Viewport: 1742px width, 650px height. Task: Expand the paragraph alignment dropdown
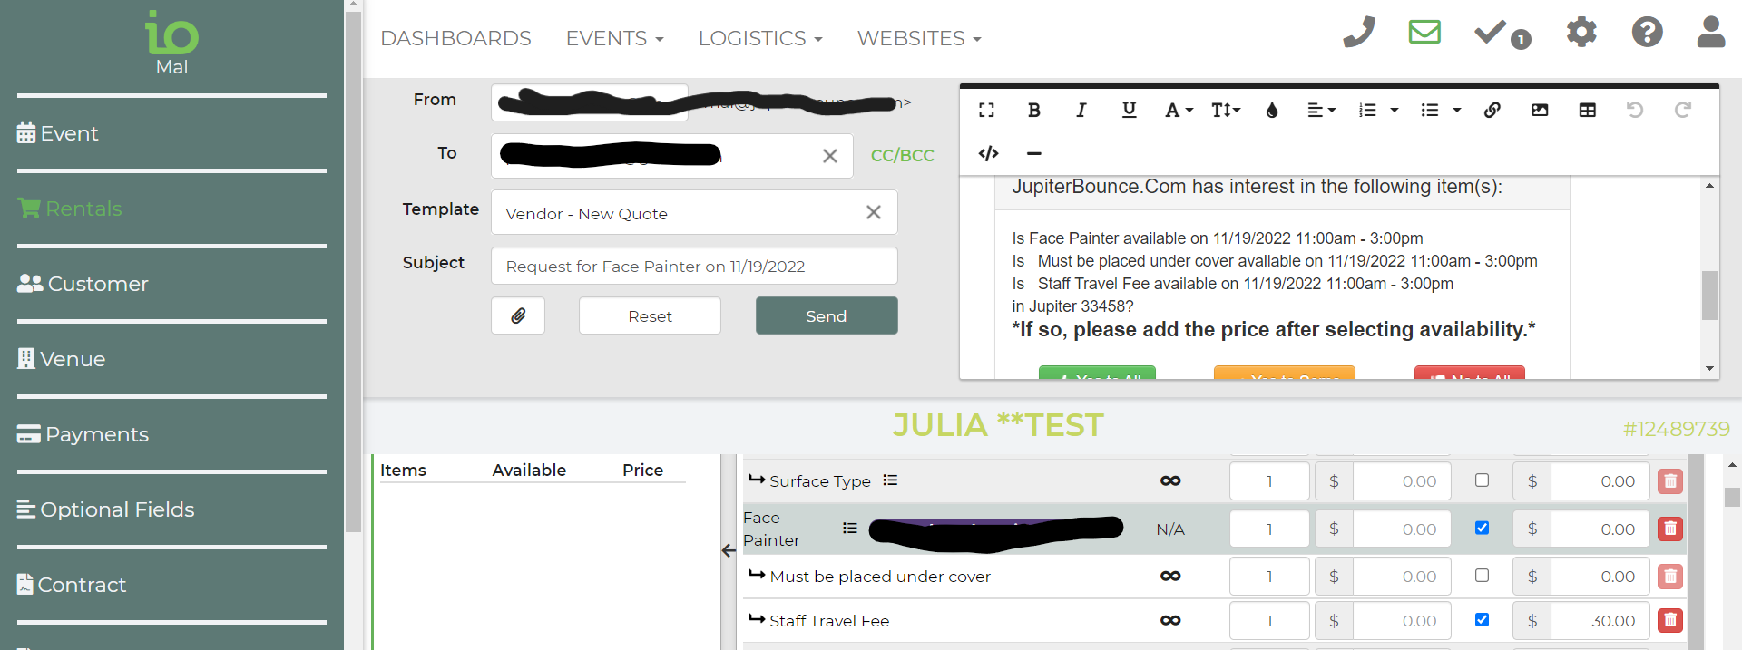pos(1321,111)
